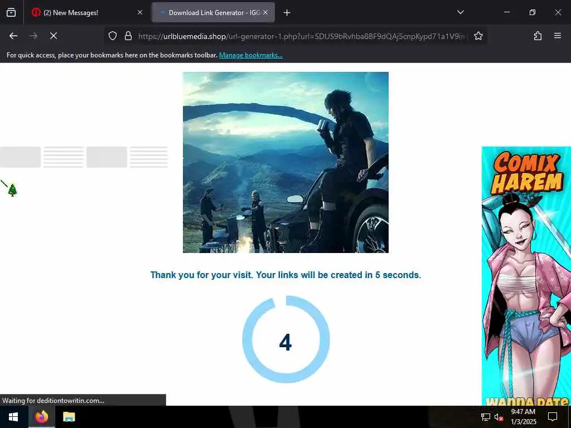The height and width of the screenshot is (428, 571).
Task: Go back with the back arrow
Action: click(x=13, y=36)
